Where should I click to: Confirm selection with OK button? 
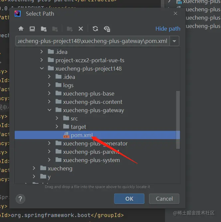click(129, 199)
